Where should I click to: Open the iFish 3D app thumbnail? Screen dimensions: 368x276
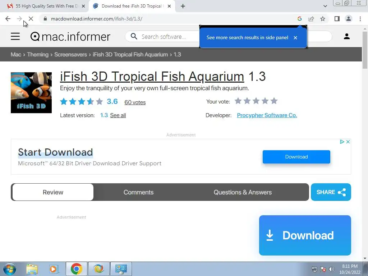coord(31,93)
